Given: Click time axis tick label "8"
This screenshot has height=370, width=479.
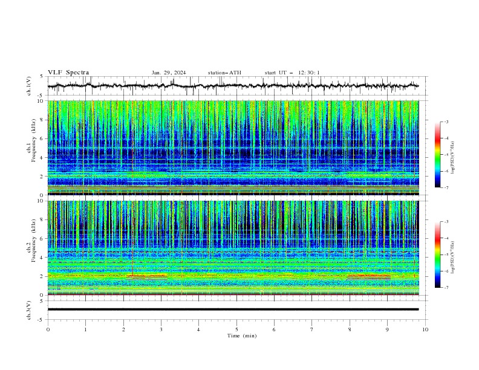Looking at the screenshot, I should 350,329.
